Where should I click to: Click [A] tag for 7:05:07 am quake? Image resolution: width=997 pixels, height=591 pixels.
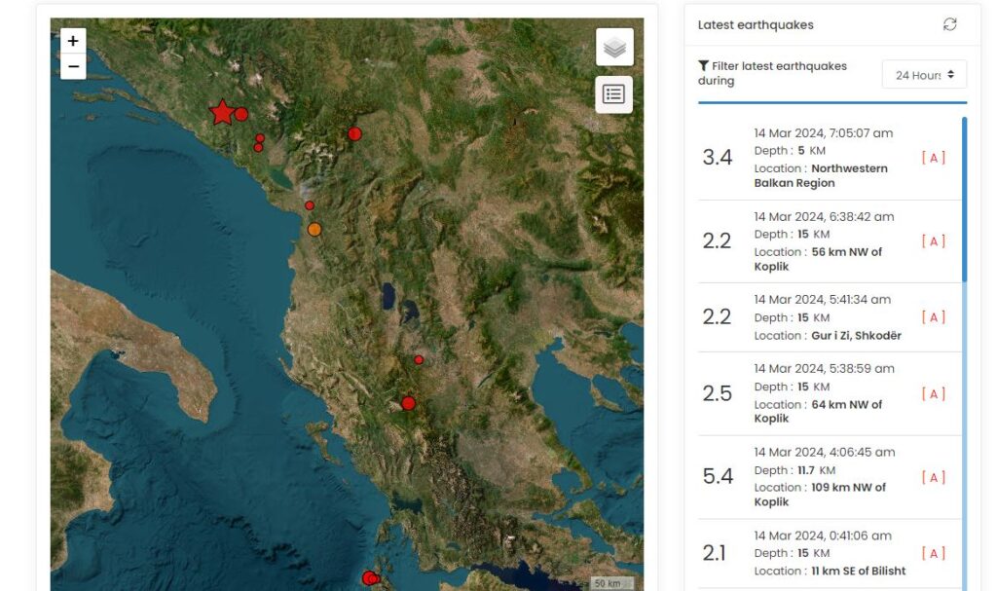tap(933, 158)
